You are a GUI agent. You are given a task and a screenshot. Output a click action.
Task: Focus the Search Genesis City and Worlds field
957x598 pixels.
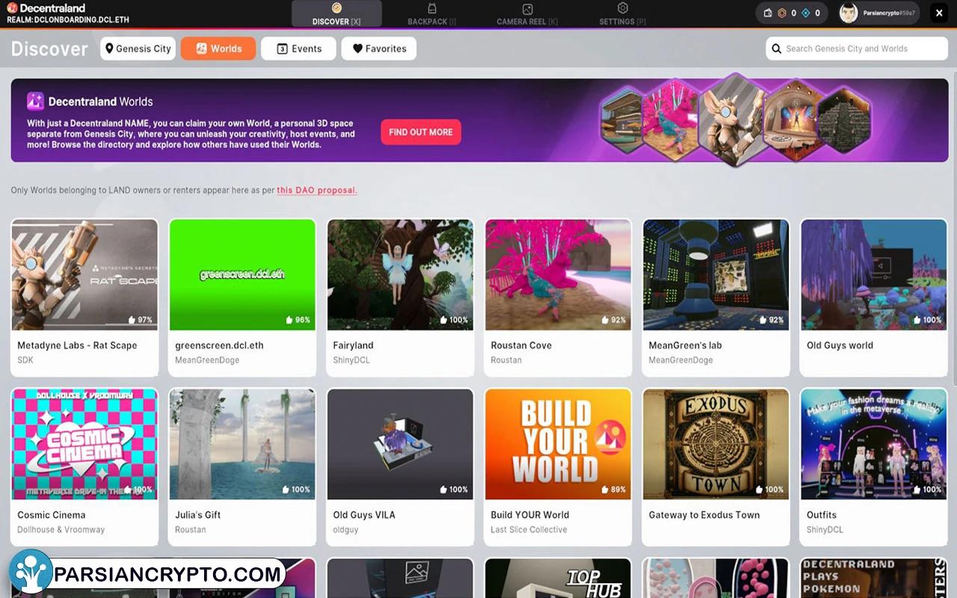tap(857, 49)
